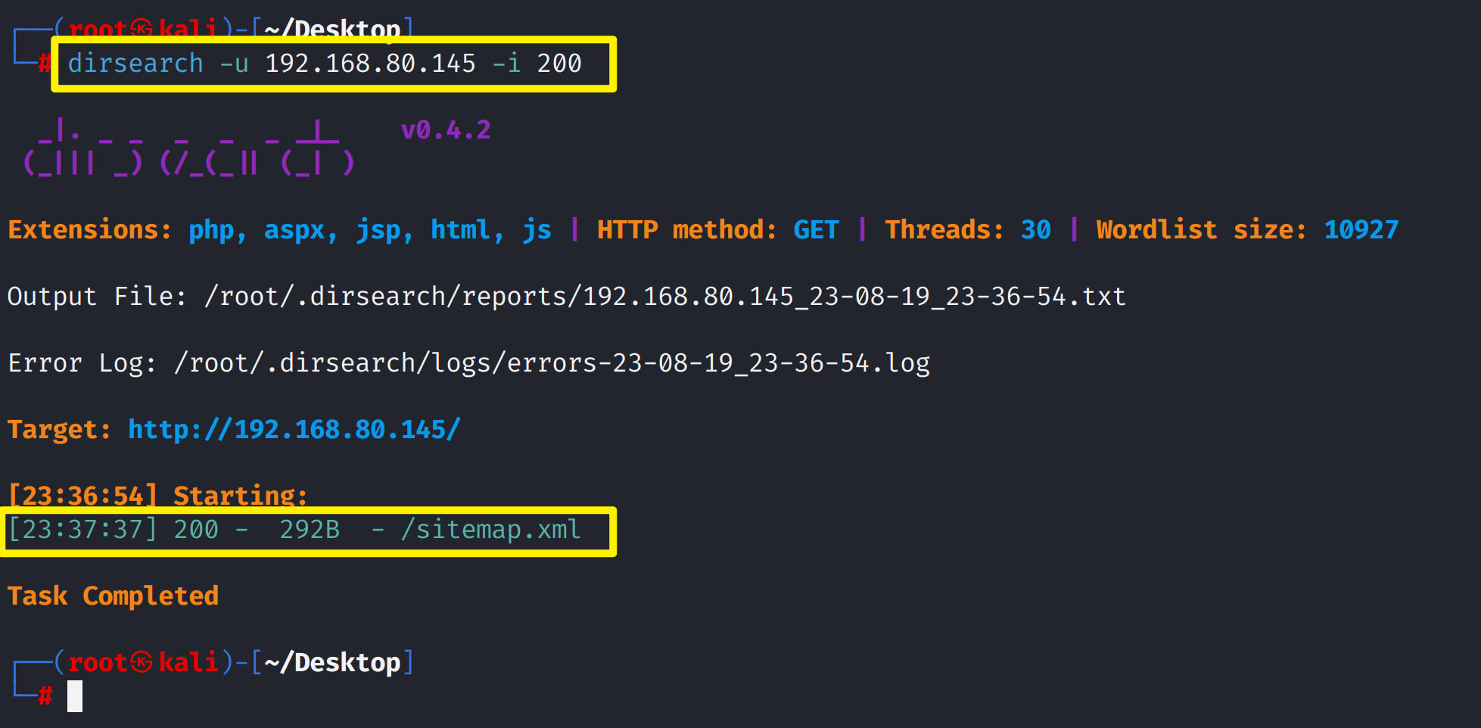Click the 292B size in result row
The width and height of the screenshot is (1481, 728).
pyautogui.click(x=310, y=530)
